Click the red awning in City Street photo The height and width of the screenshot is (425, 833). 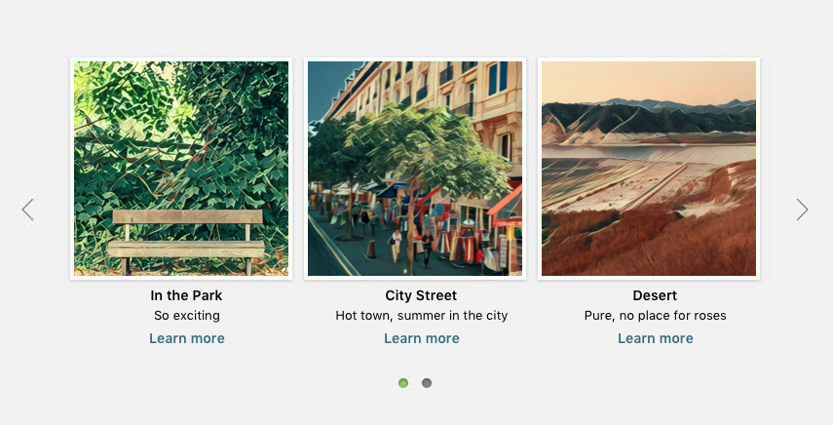point(507,205)
